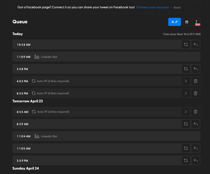Click retweet icon on 8:59 AM slot

pyautogui.click(x=185, y=124)
